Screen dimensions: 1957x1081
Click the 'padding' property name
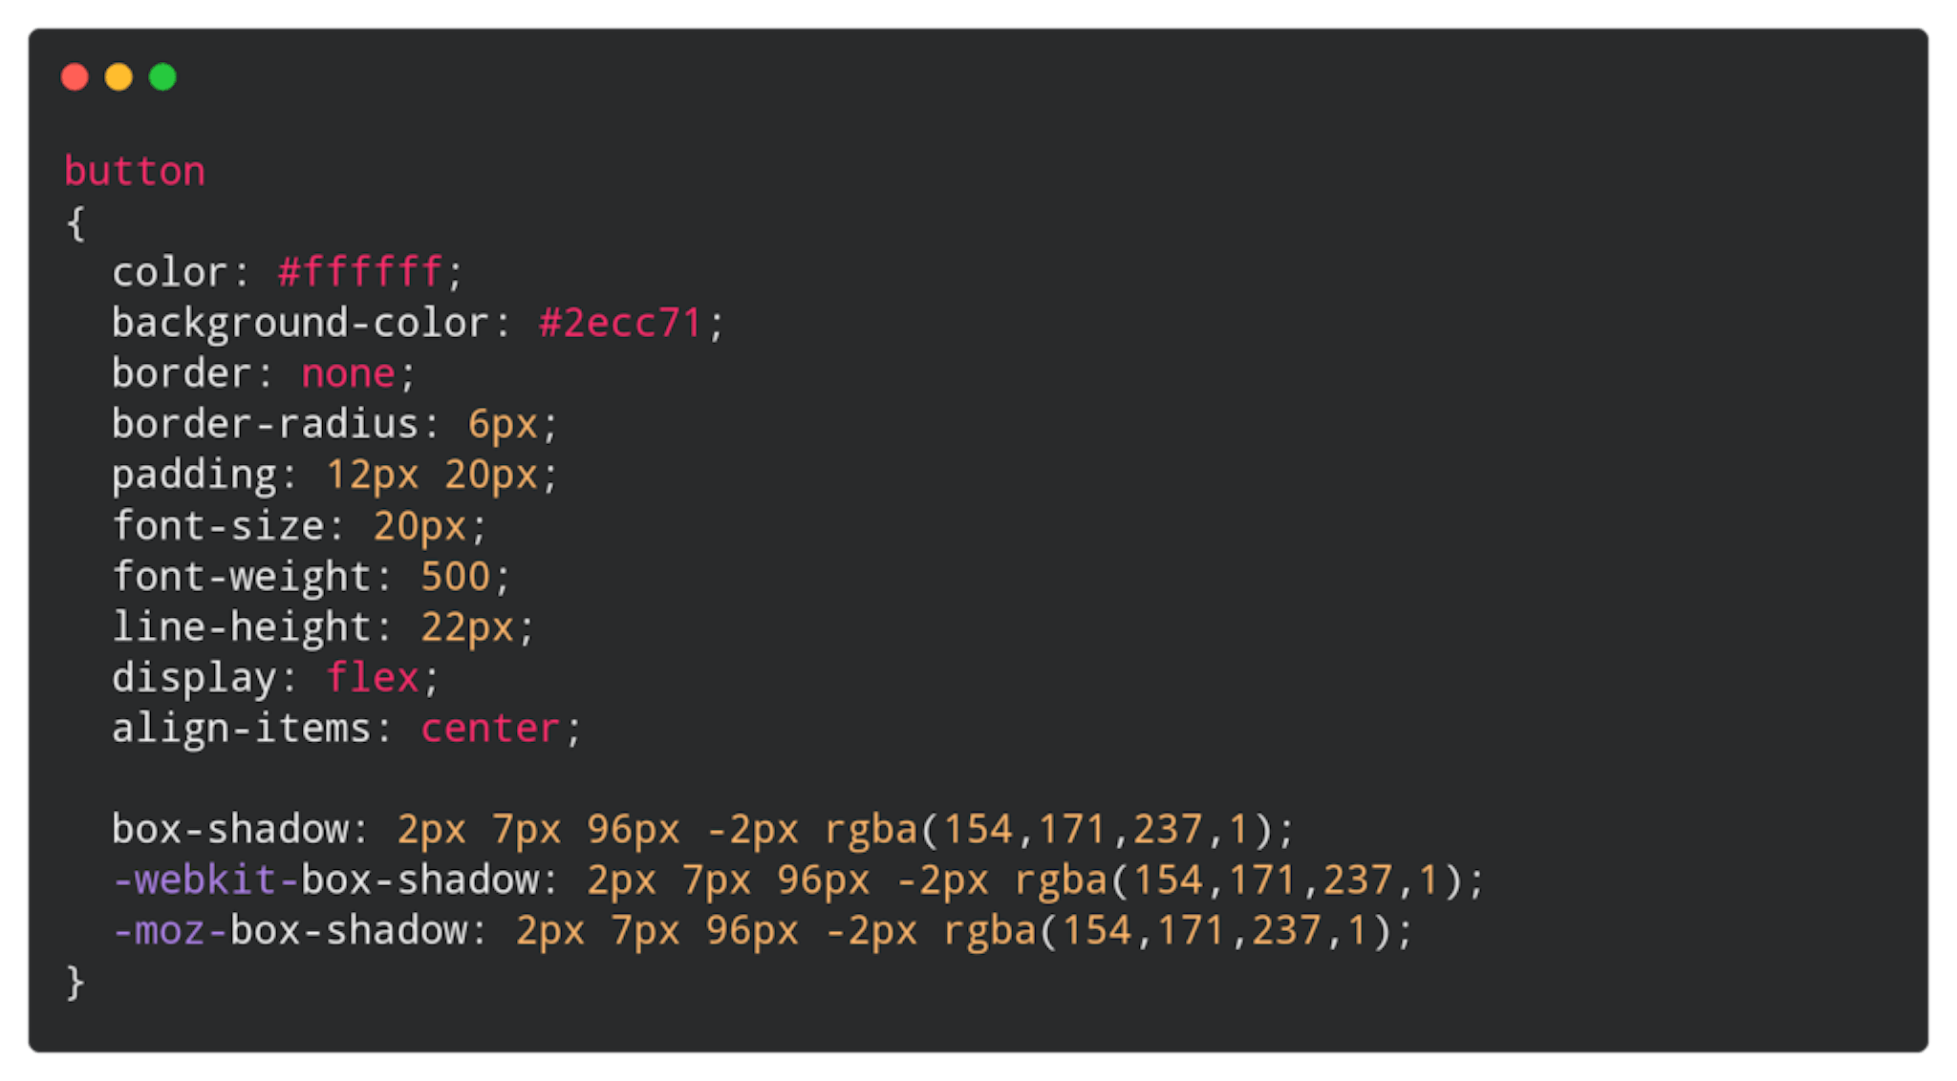(x=194, y=476)
